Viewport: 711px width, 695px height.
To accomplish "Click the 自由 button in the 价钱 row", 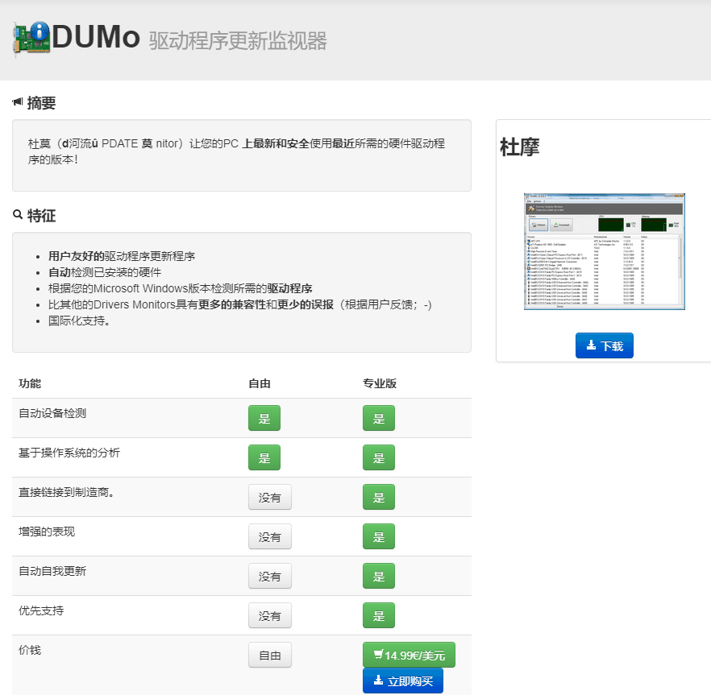I will click(270, 655).
